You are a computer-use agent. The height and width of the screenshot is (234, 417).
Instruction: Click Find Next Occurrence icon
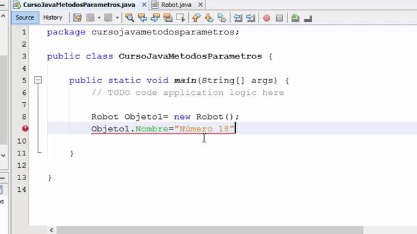pos(155,18)
